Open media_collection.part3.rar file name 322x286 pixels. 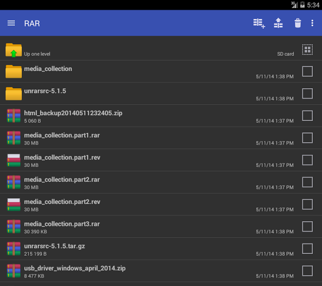tap(62, 224)
